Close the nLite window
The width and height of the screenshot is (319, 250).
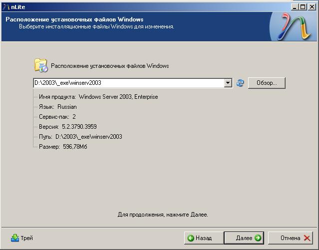(312, 7)
